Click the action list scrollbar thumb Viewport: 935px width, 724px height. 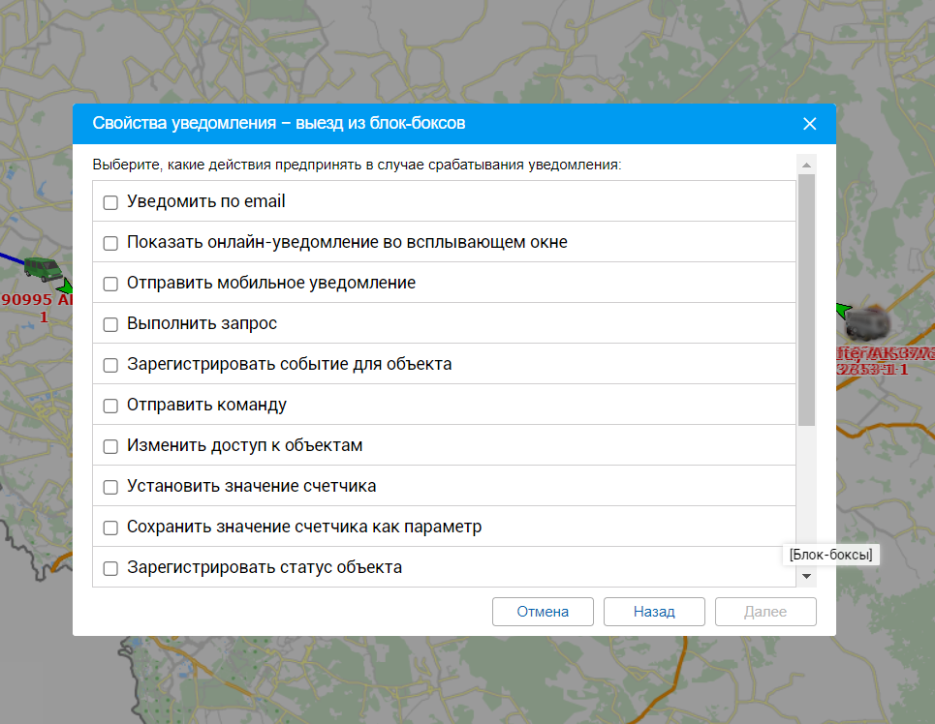click(x=806, y=300)
